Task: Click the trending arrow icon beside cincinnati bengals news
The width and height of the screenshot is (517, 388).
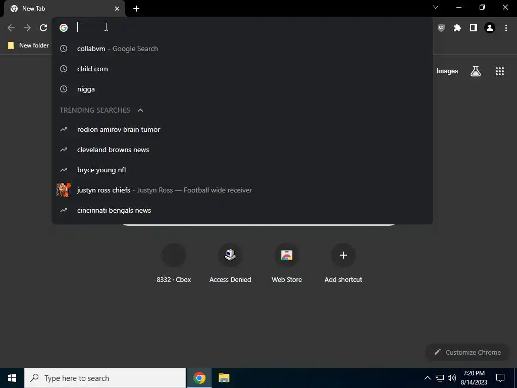Action: point(64,210)
